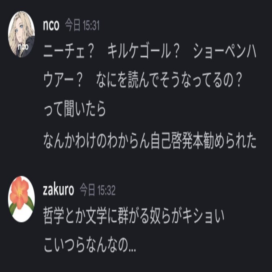Click the word ニーチェ in nco's message
The image size is (272, 272).
click(64, 51)
